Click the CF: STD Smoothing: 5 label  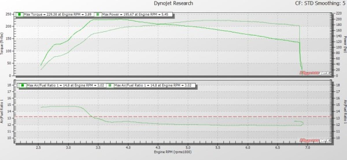pos(321,3)
